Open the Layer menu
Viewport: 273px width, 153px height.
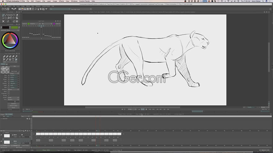point(49,1)
